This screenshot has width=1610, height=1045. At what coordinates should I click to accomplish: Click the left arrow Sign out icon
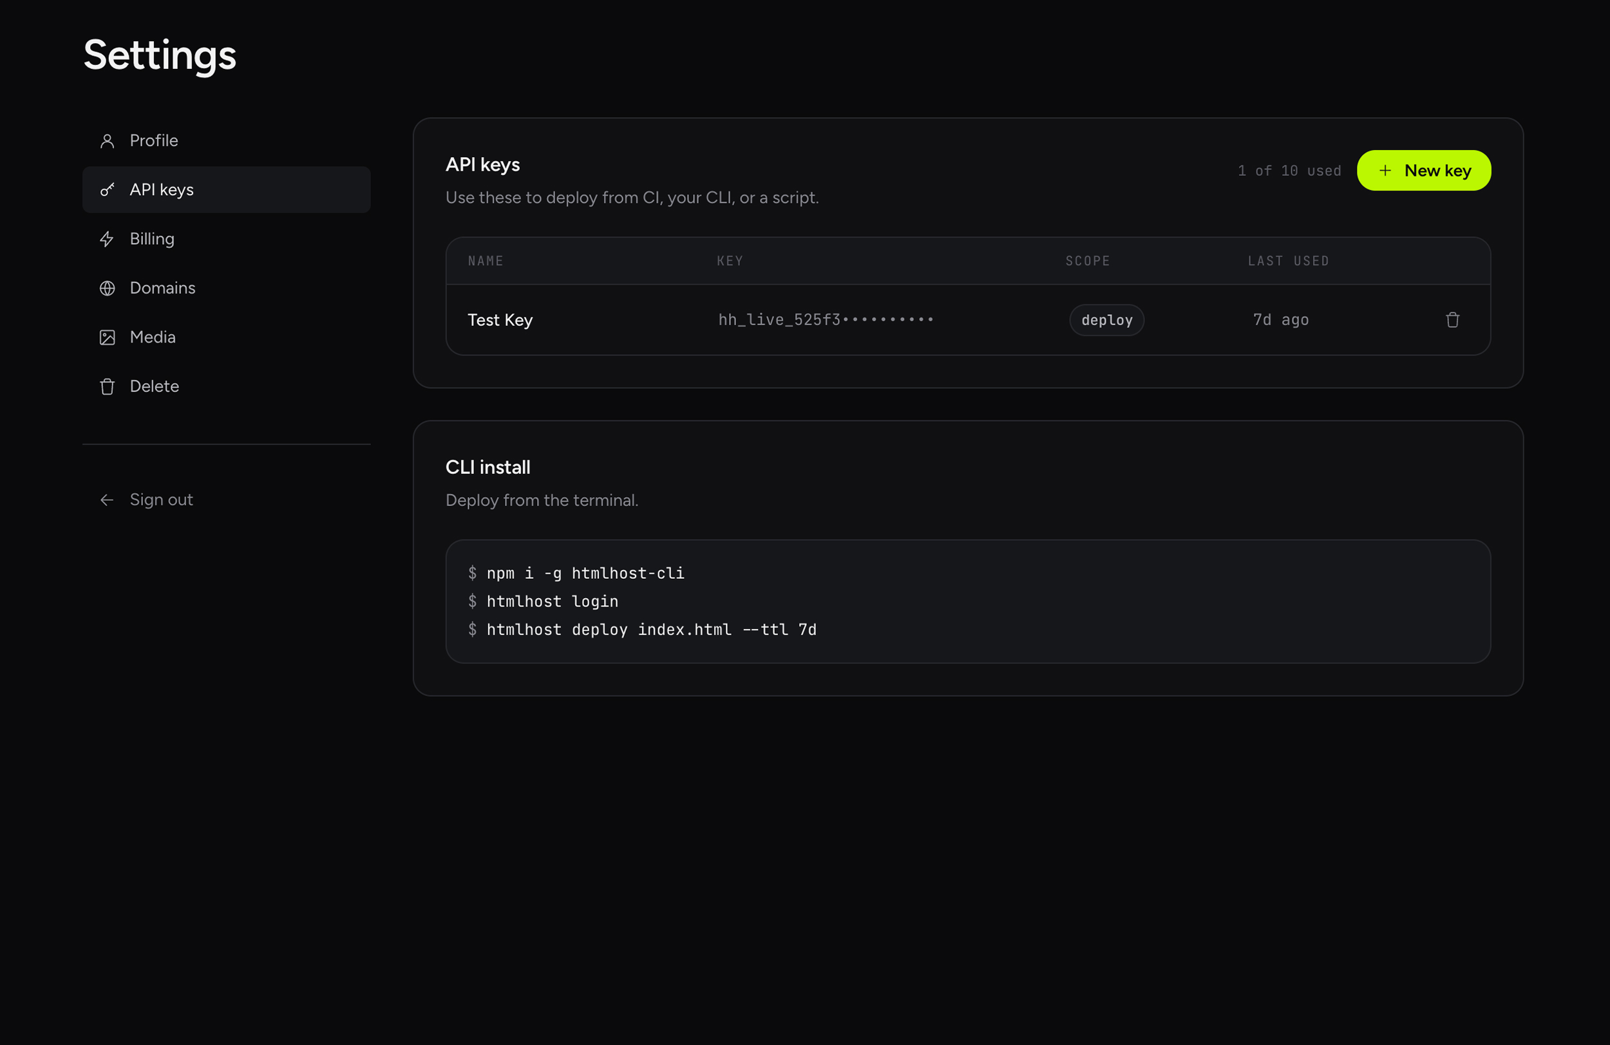107,500
